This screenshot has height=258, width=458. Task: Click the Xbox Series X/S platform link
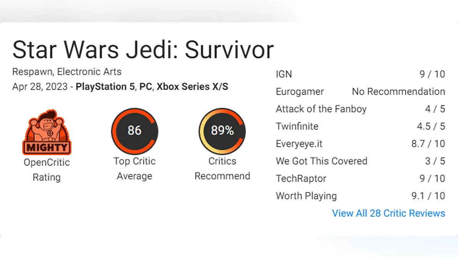(x=192, y=86)
